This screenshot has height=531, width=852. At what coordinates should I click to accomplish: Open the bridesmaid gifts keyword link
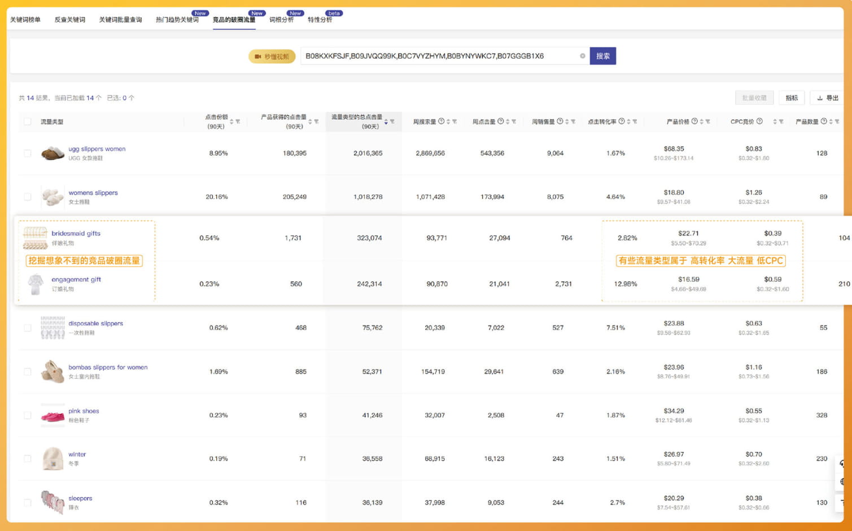76,233
